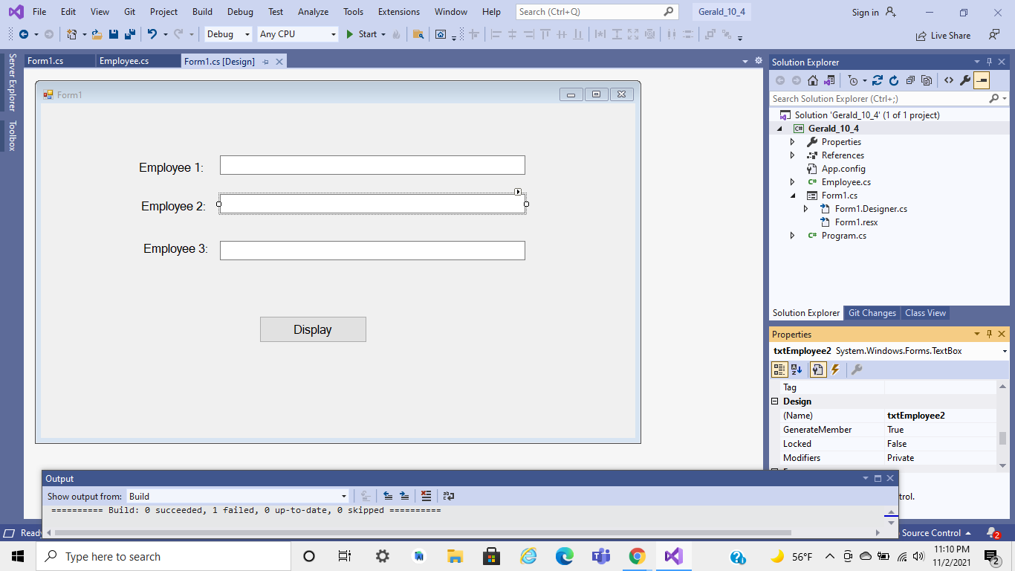The width and height of the screenshot is (1015, 571).
Task: Open the Debug menu
Action: [239, 11]
